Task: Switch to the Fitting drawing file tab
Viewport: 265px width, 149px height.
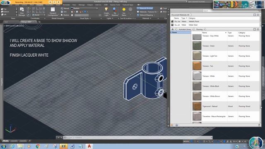Action: click(x=28, y=22)
